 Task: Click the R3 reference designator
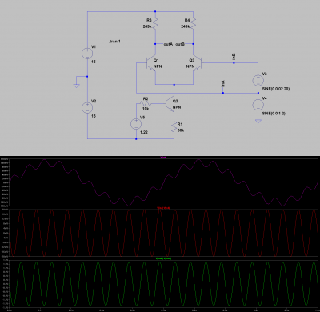click(149, 20)
